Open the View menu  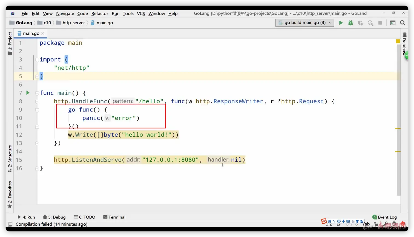[x=48, y=13]
